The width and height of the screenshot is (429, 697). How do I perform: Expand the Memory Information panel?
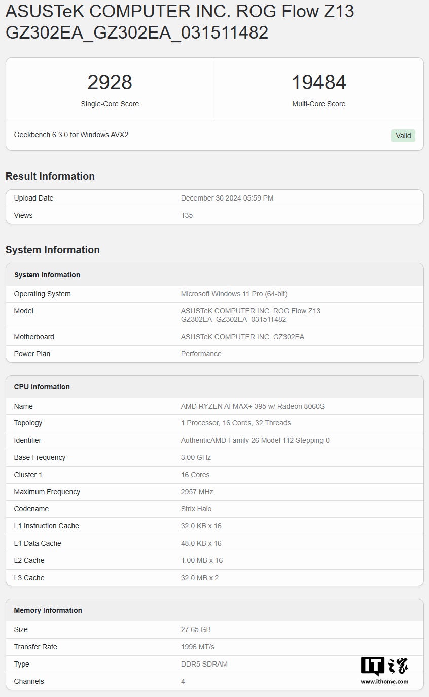tap(48, 610)
